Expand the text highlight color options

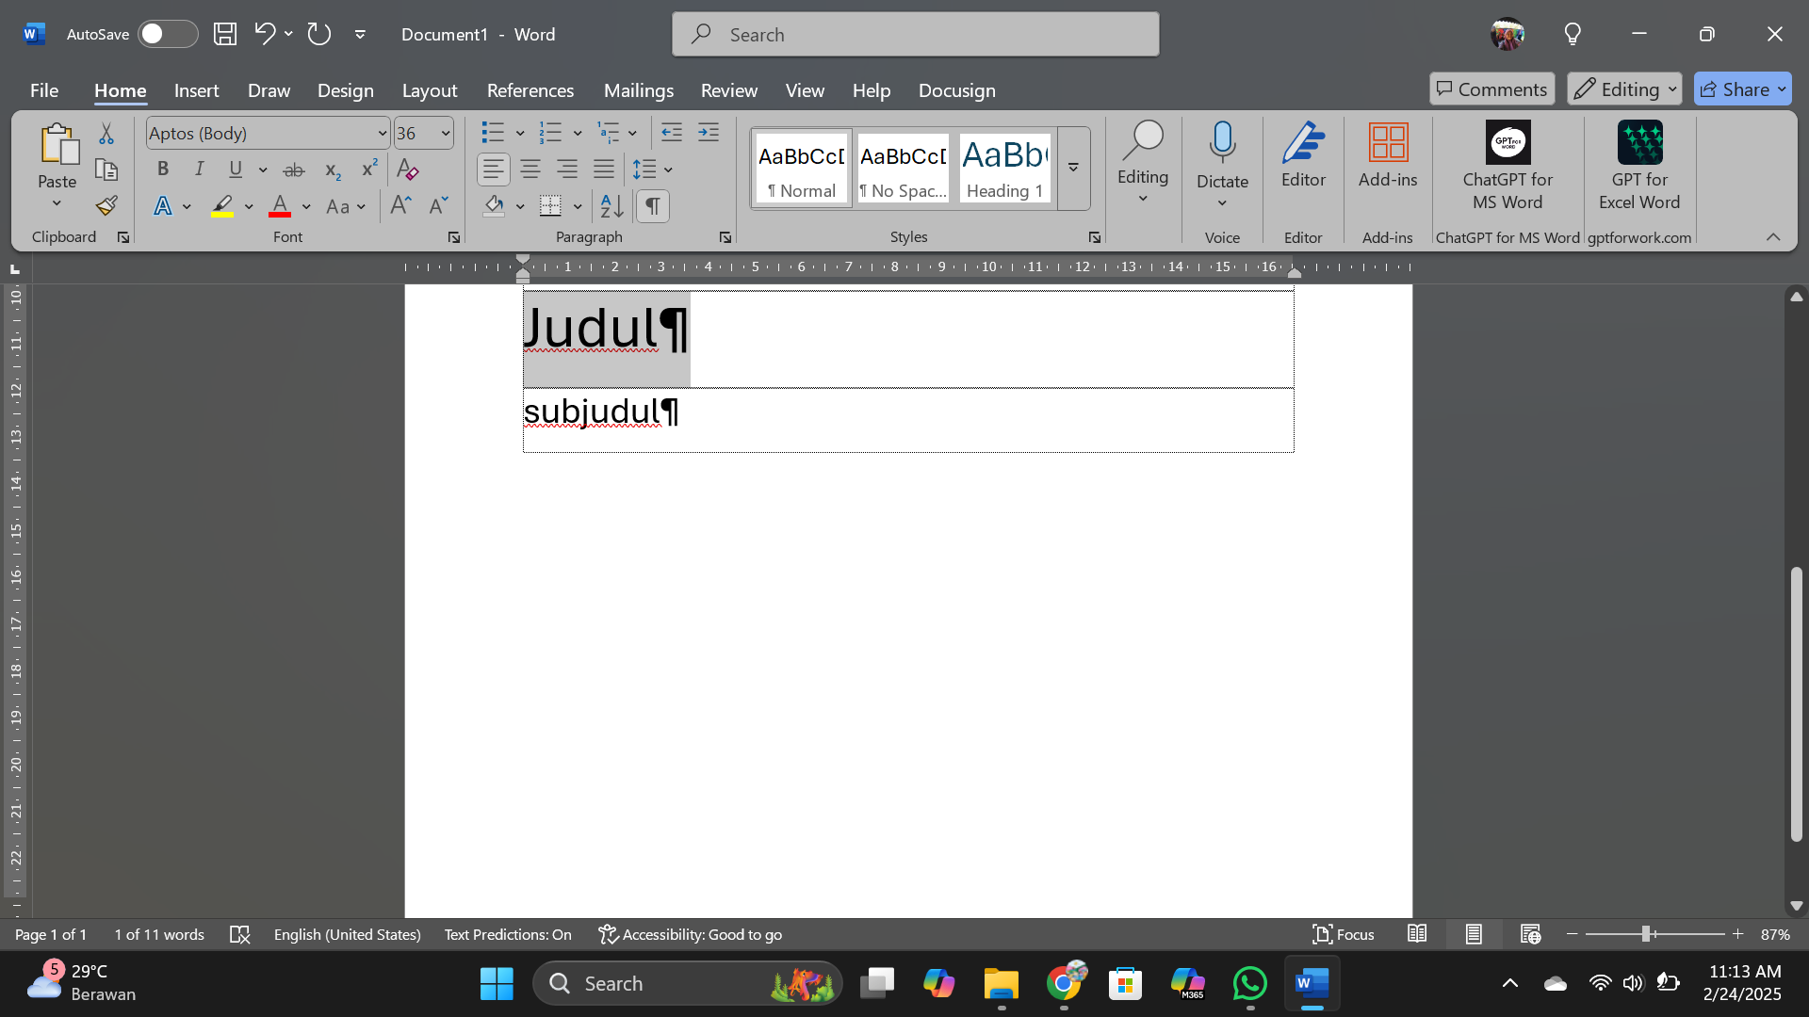(248, 206)
